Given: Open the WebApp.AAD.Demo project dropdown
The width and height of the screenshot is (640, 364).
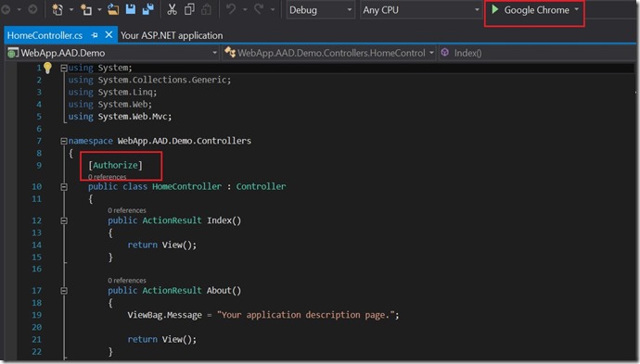Looking at the screenshot, I should click(x=112, y=53).
